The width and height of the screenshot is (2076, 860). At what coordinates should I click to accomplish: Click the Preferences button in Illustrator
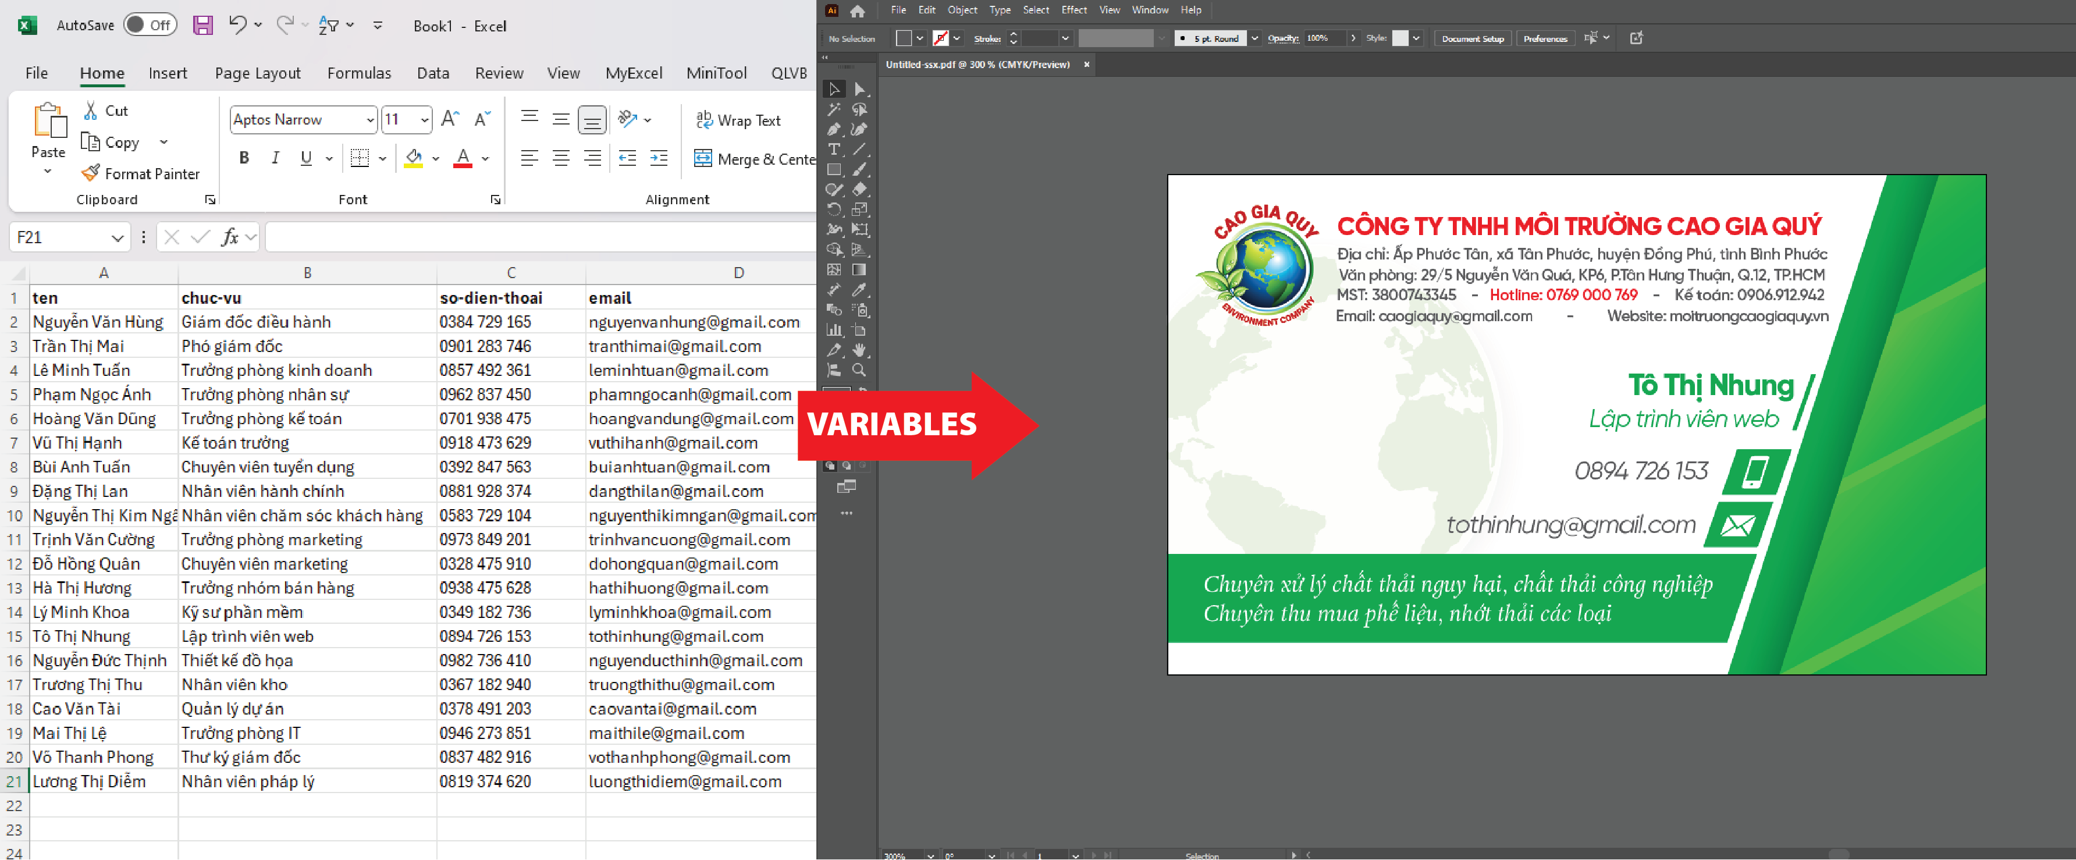[1545, 38]
